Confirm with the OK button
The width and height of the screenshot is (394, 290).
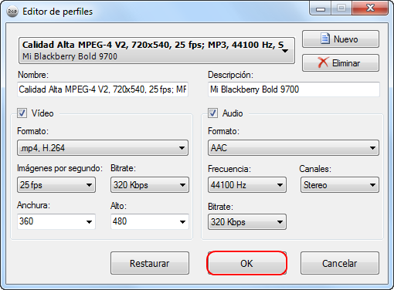246,263
